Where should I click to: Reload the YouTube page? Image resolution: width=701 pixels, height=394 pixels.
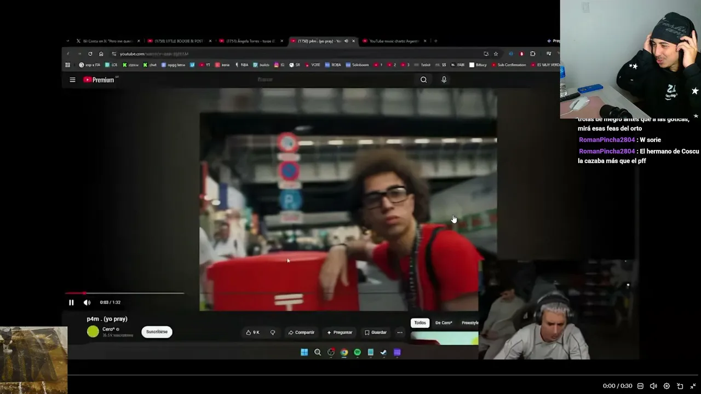click(x=90, y=54)
